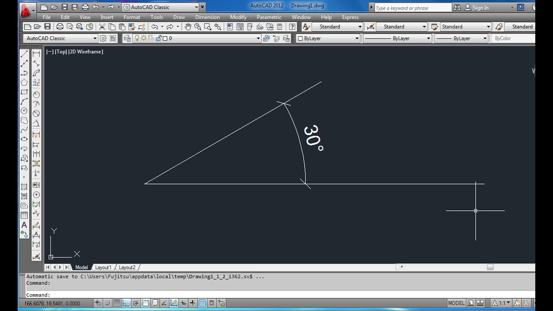This screenshot has height=311, width=553.
Task: Choose the Center Mark tool
Action: [x=36, y=195]
